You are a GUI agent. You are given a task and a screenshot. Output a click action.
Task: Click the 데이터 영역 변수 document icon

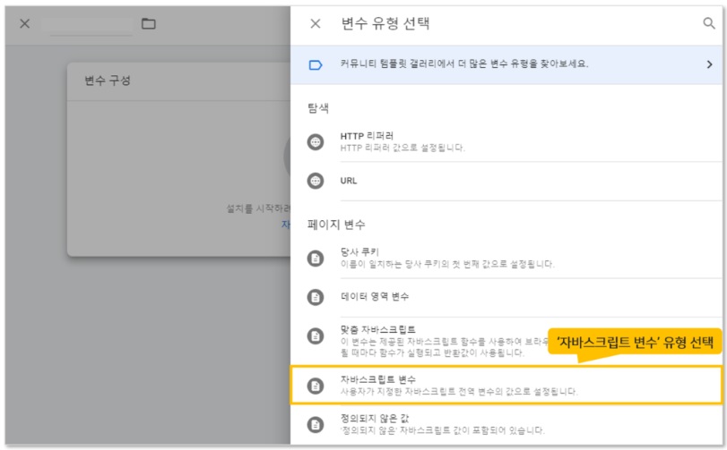[316, 297]
